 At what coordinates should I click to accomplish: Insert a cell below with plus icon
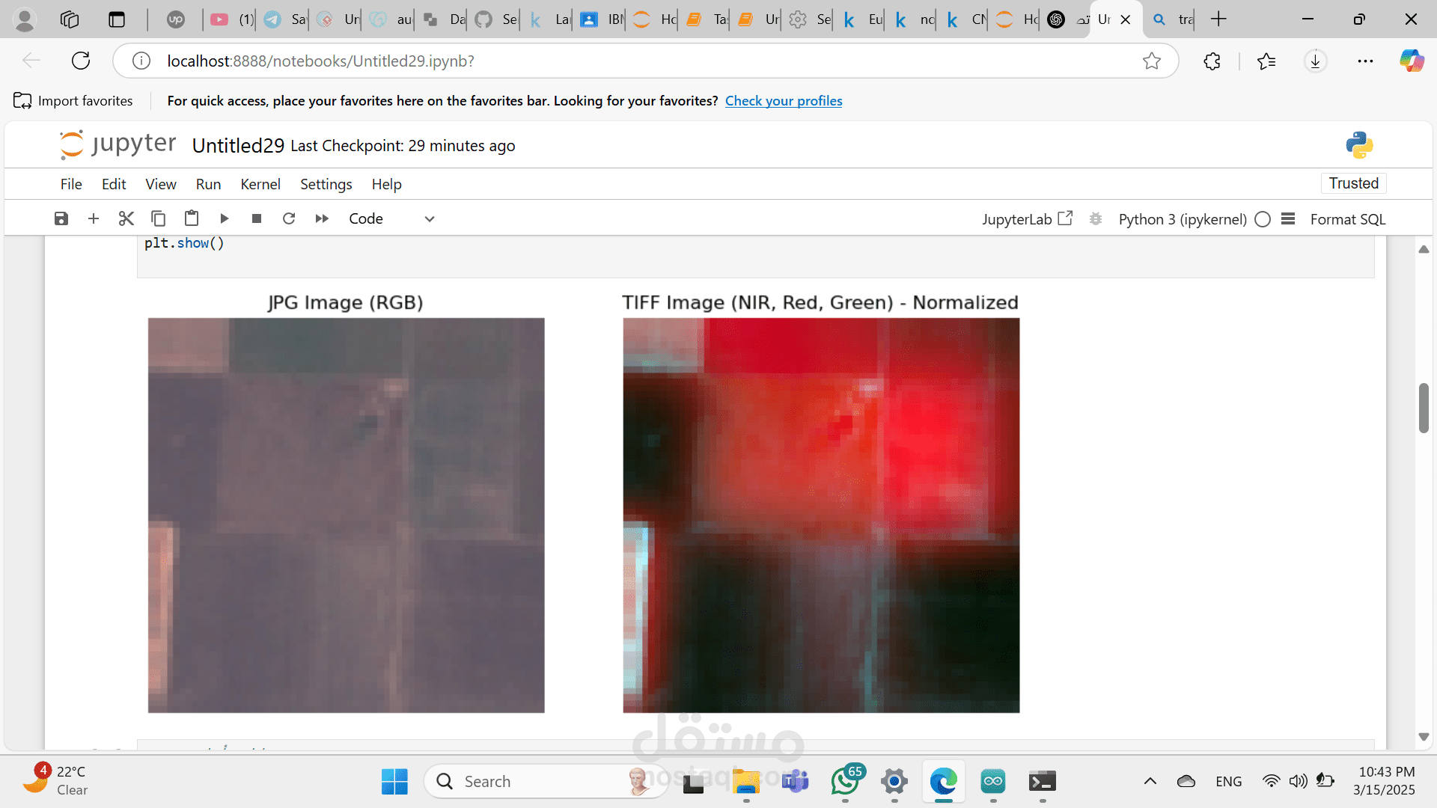(94, 218)
